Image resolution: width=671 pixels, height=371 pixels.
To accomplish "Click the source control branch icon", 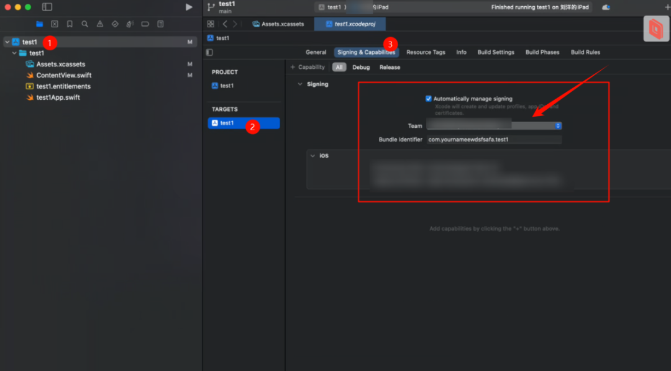I will [x=211, y=7].
